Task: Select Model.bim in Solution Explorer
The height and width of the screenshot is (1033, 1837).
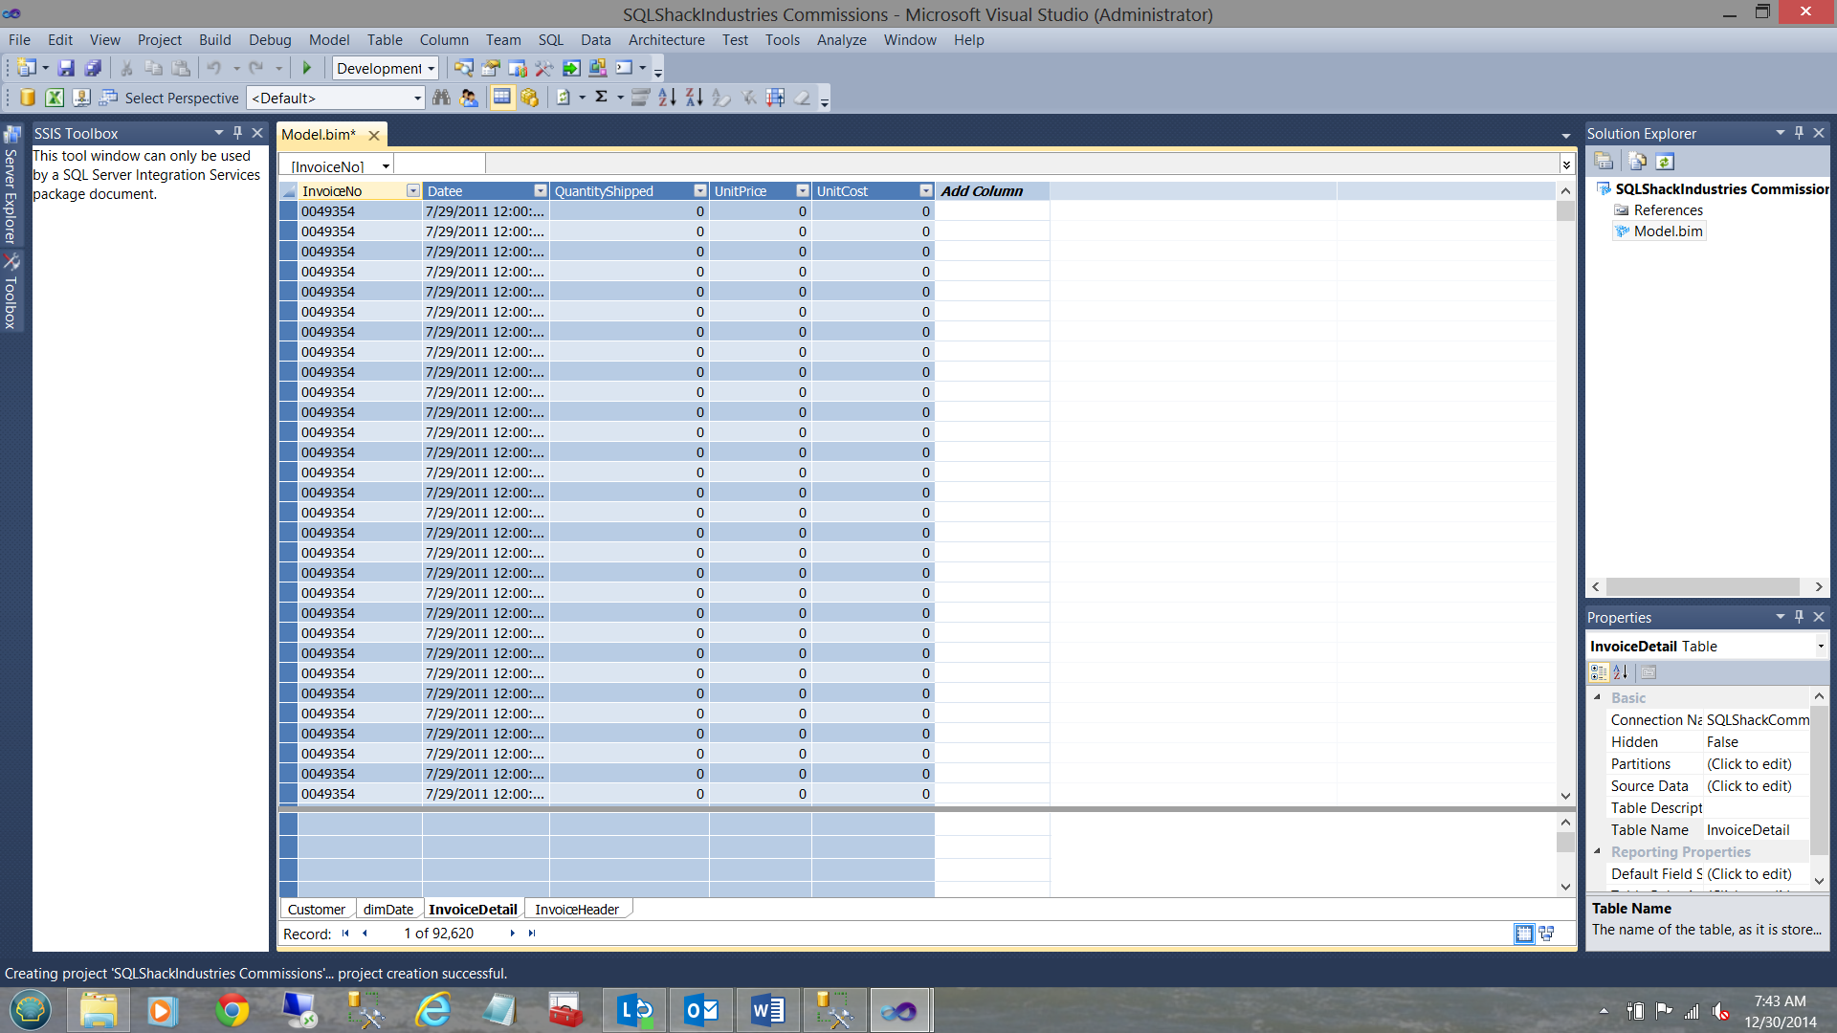Action: 1668,231
